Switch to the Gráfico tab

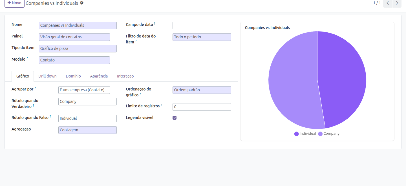pos(23,76)
